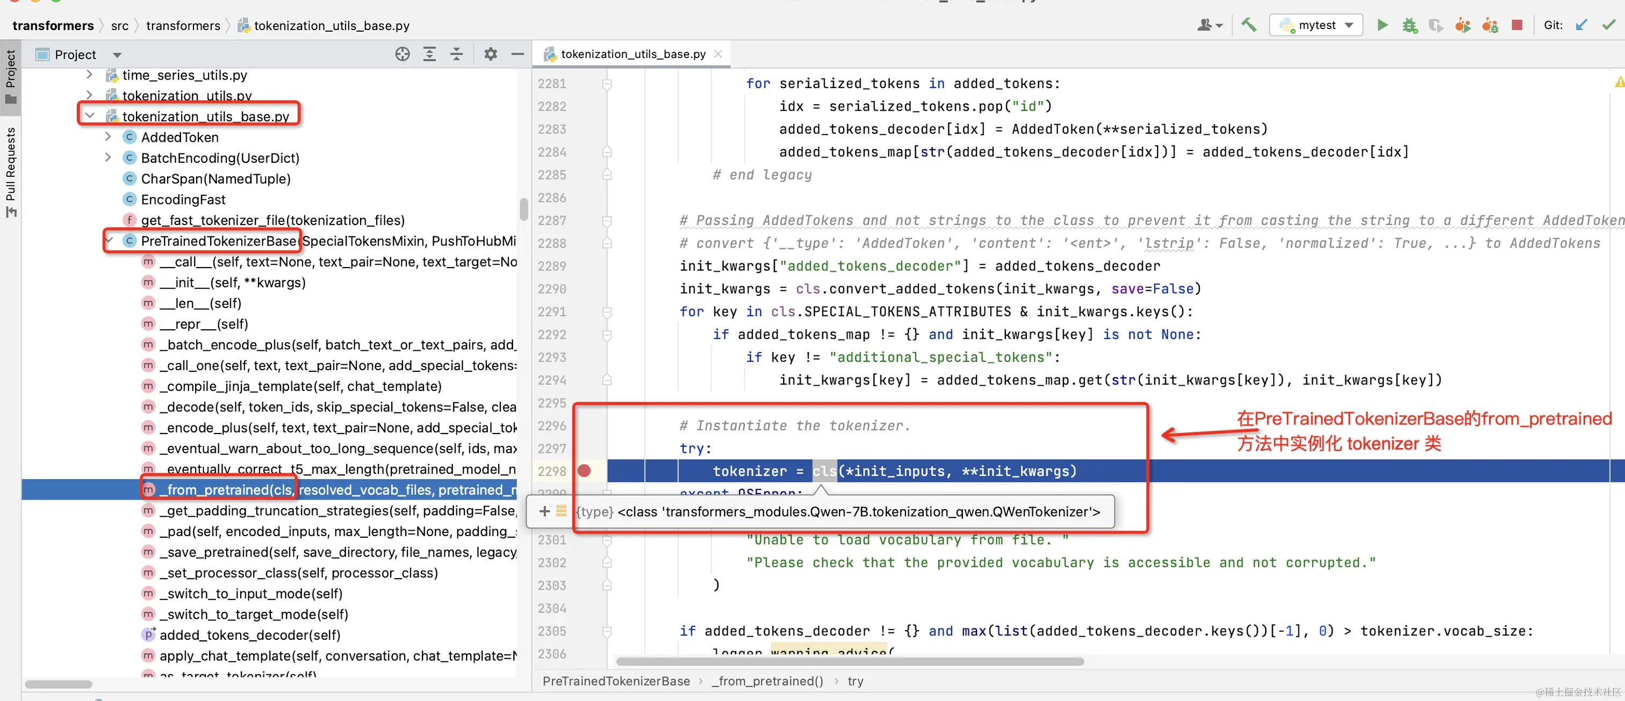
Task: Open Project panel settings gear
Action: [490, 54]
